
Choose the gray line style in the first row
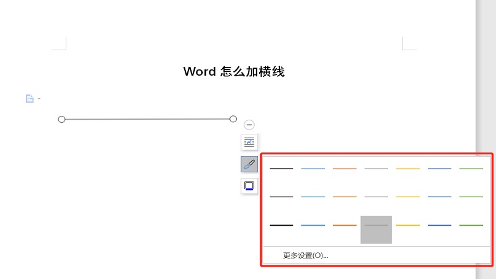376,169
